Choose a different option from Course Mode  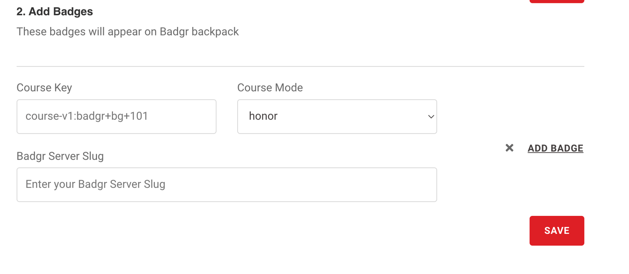pyautogui.click(x=336, y=117)
